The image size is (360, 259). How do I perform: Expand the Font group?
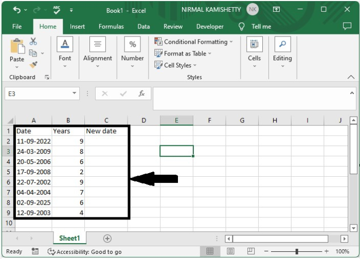click(x=65, y=52)
